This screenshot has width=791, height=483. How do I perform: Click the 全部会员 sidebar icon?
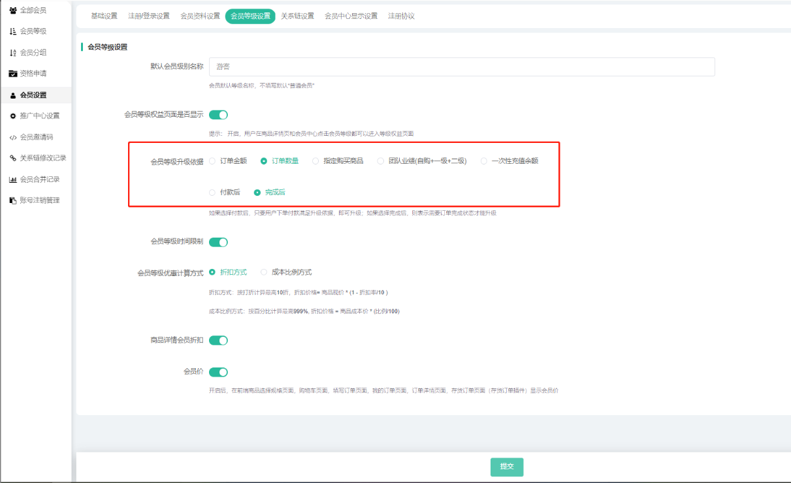13,10
